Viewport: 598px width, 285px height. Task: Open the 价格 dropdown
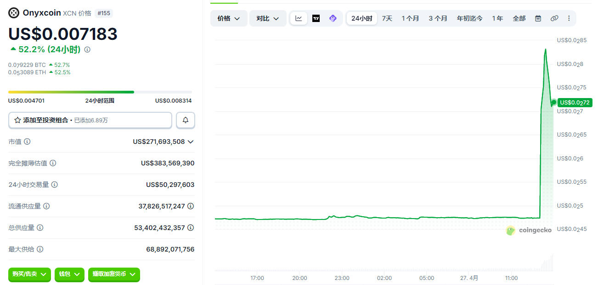pos(229,18)
